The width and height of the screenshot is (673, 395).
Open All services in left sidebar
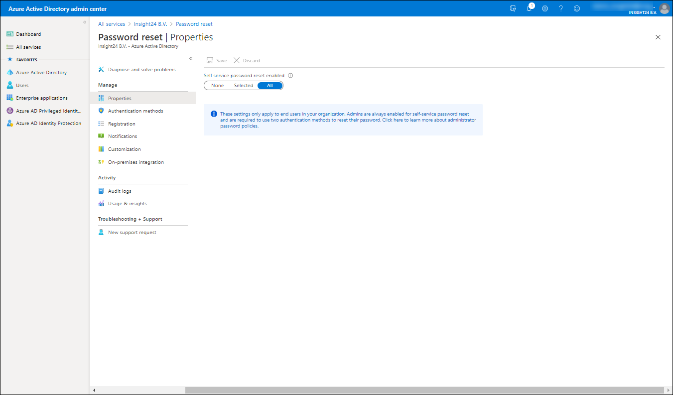[28, 47]
